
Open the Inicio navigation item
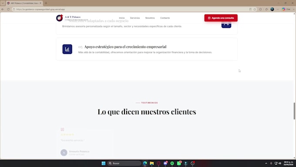click(122, 18)
